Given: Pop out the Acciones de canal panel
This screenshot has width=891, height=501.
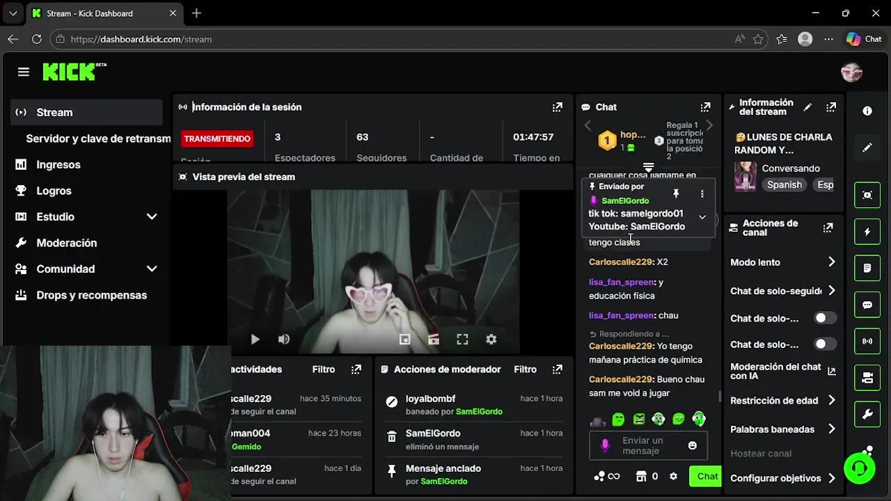Looking at the screenshot, I should 828,228.
